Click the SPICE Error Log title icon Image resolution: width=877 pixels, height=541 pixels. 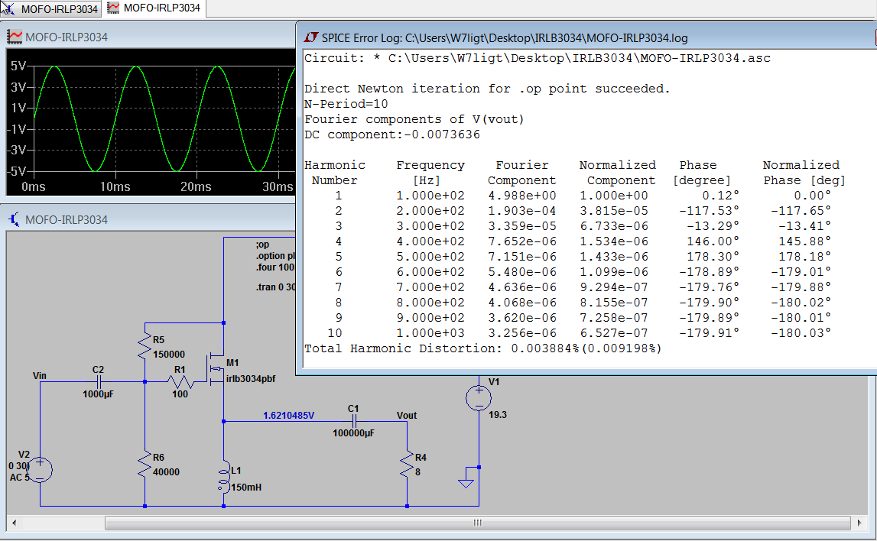(311, 37)
